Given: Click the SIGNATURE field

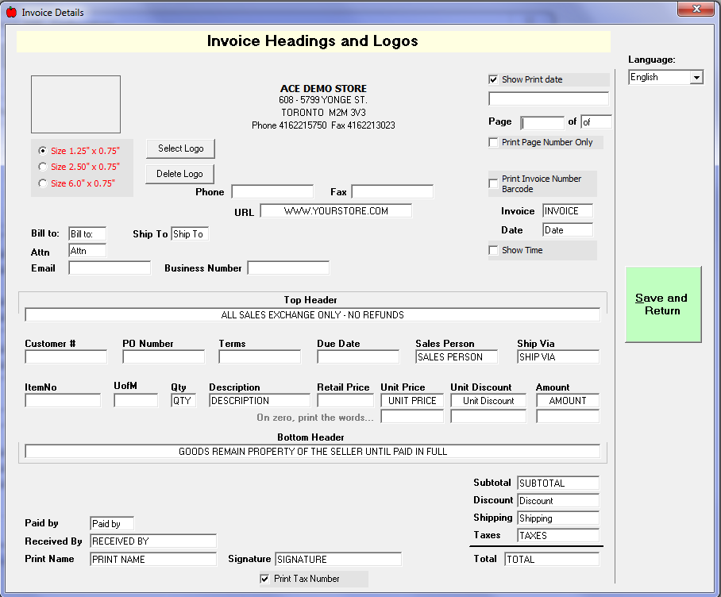Looking at the screenshot, I should click(338, 560).
